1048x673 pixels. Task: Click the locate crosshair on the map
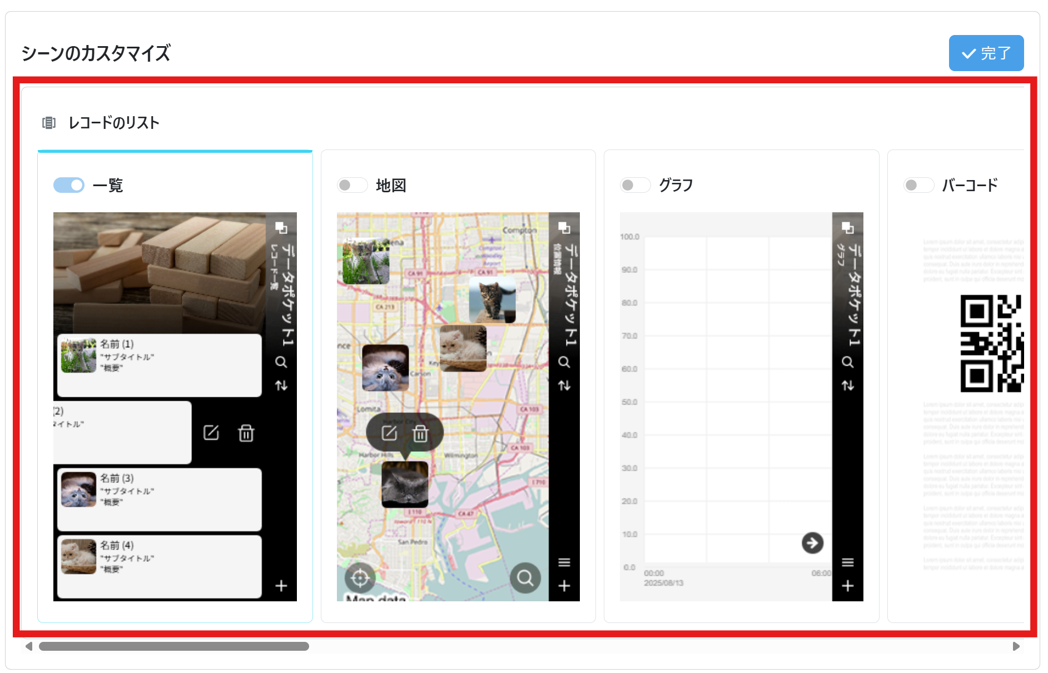(x=360, y=579)
